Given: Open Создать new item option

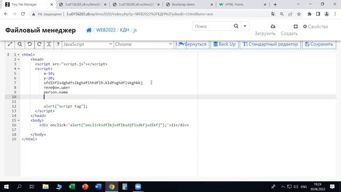Looking at the screenshot, I should pyautogui.click(x=289, y=30).
